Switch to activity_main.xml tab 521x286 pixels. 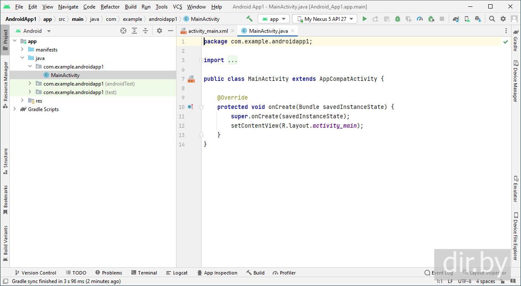point(208,31)
